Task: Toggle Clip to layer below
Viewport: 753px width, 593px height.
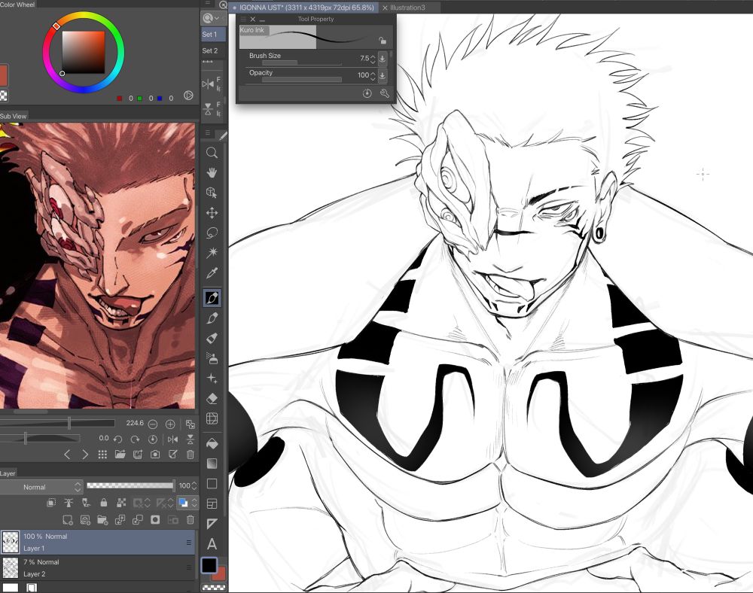Action: [51, 503]
